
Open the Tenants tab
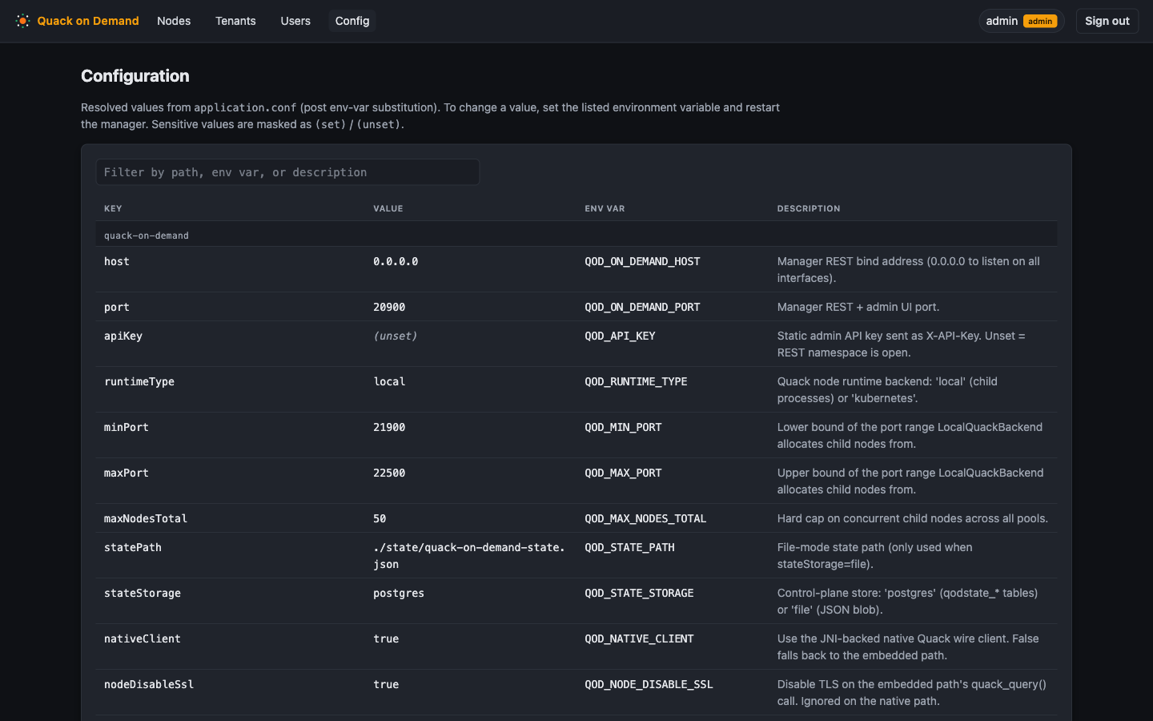click(x=235, y=21)
